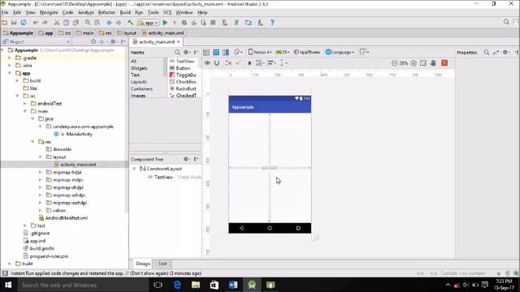Click the Navigate Forward arrow
Image resolution: width=520 pixels, height=292 pixels.
(x=119, y=23)
